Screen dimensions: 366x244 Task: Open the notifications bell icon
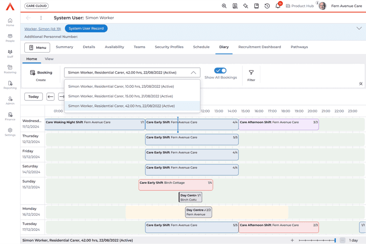click(278, 6)
